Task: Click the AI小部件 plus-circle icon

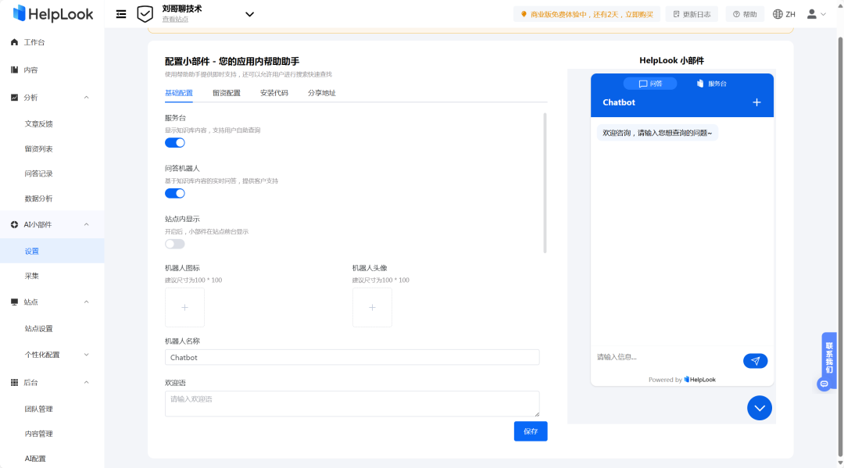Action: (15, 224)
